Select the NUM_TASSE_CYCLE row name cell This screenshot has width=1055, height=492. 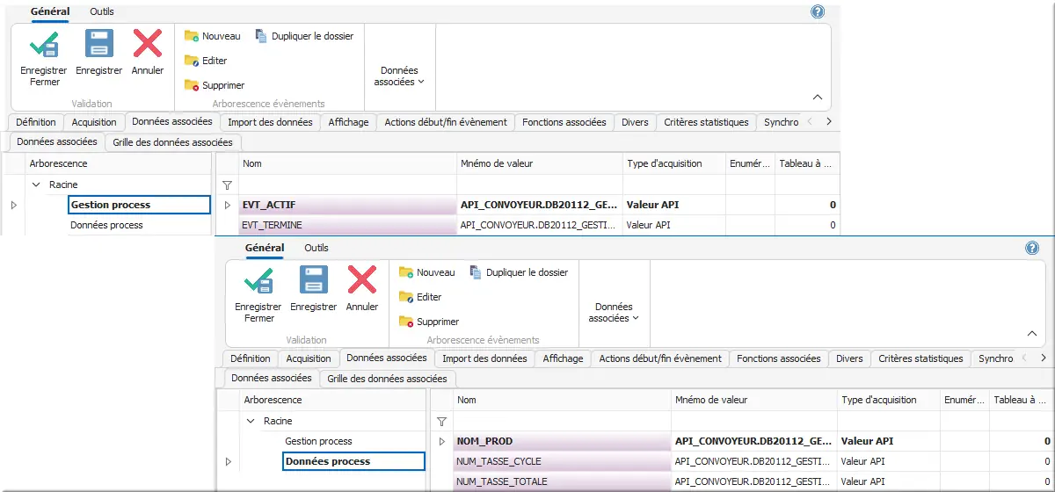click(x=562, y=461)
